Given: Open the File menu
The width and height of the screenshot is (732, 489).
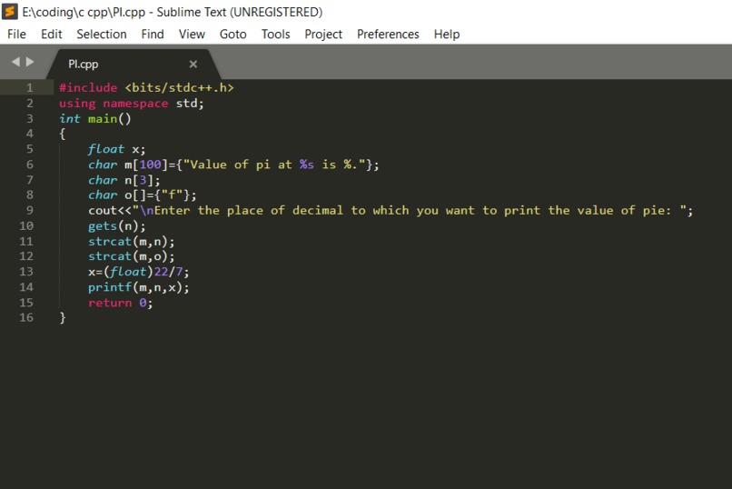Looking at the screenshot, I should coord(17,35).
